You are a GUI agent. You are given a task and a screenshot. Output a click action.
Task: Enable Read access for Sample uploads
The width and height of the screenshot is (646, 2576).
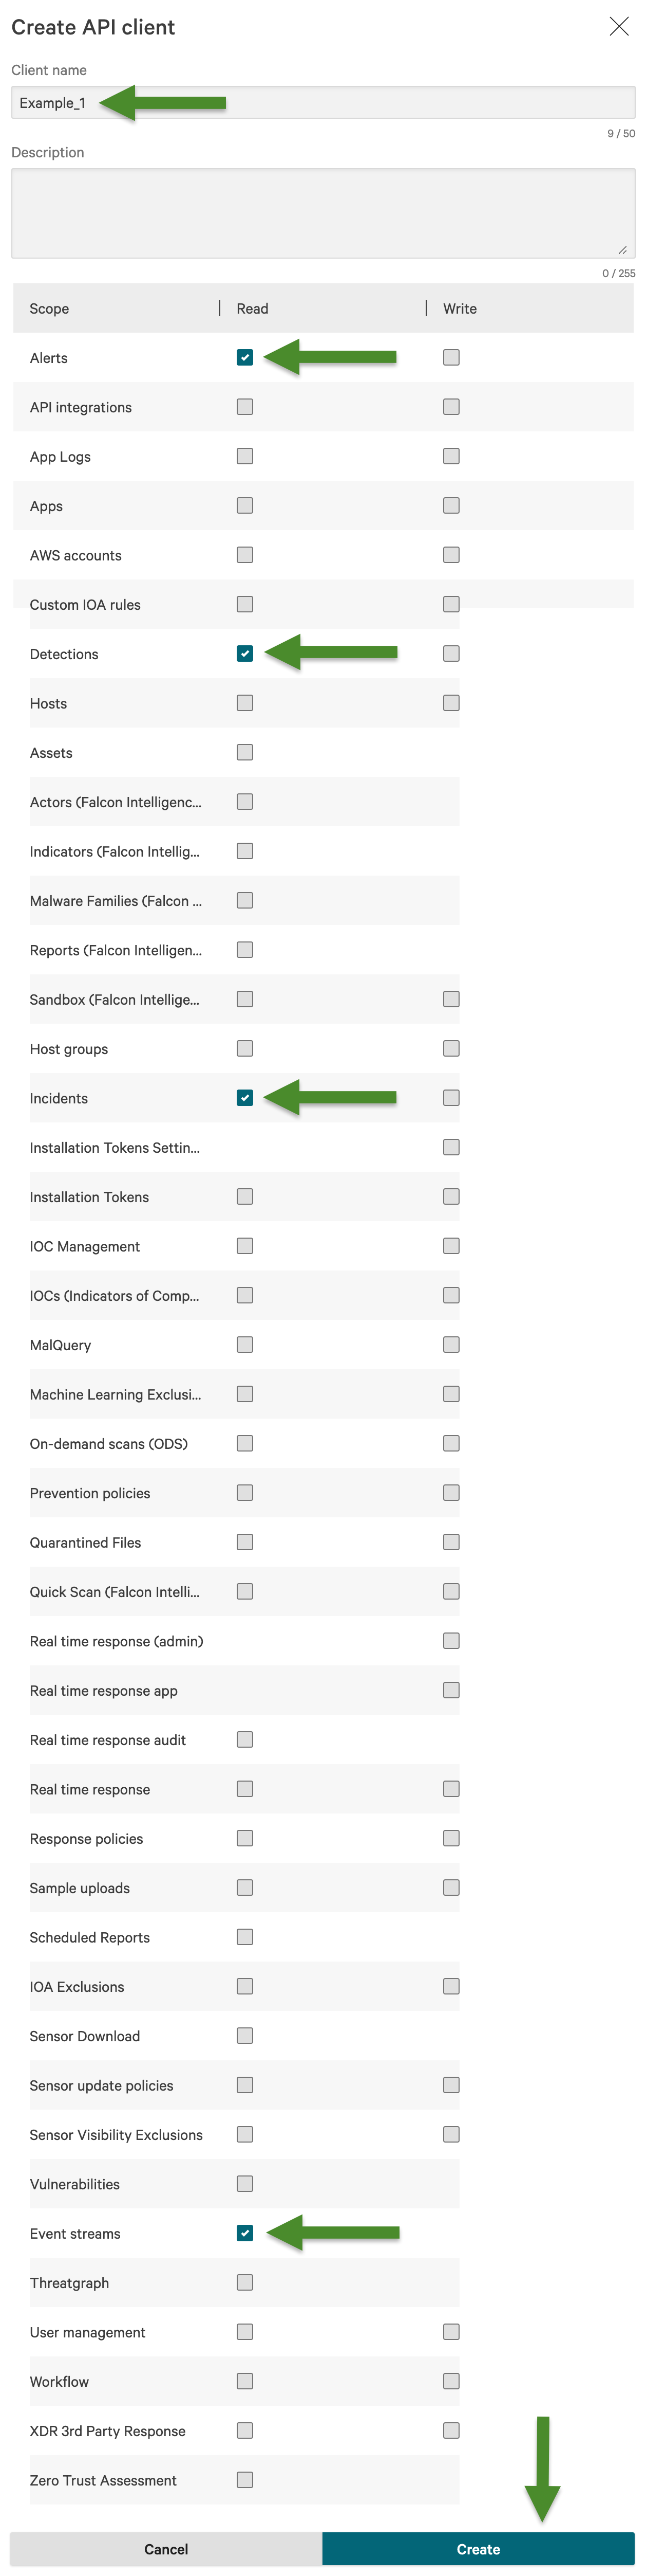tap(244, 1887)
